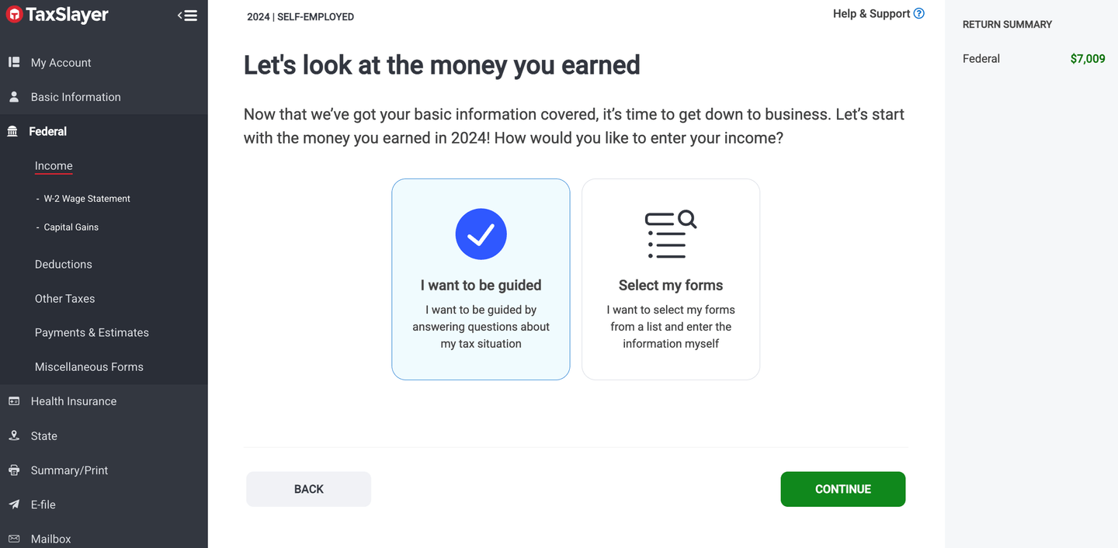
Task: Click the Summary/Print printer icon
Action: pyautogui.click(x=14, y=470)
